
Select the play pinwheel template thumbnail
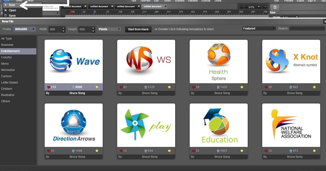point(146,125)
